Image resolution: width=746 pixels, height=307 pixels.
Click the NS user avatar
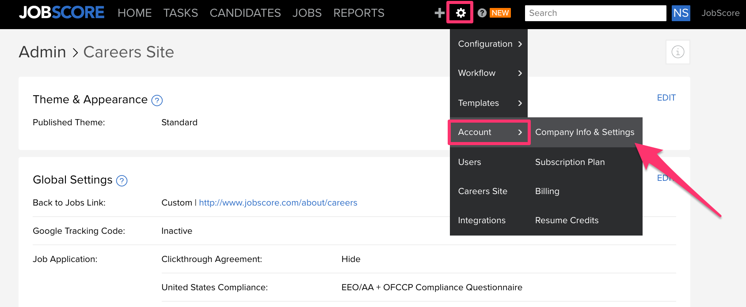click(681, 13)
